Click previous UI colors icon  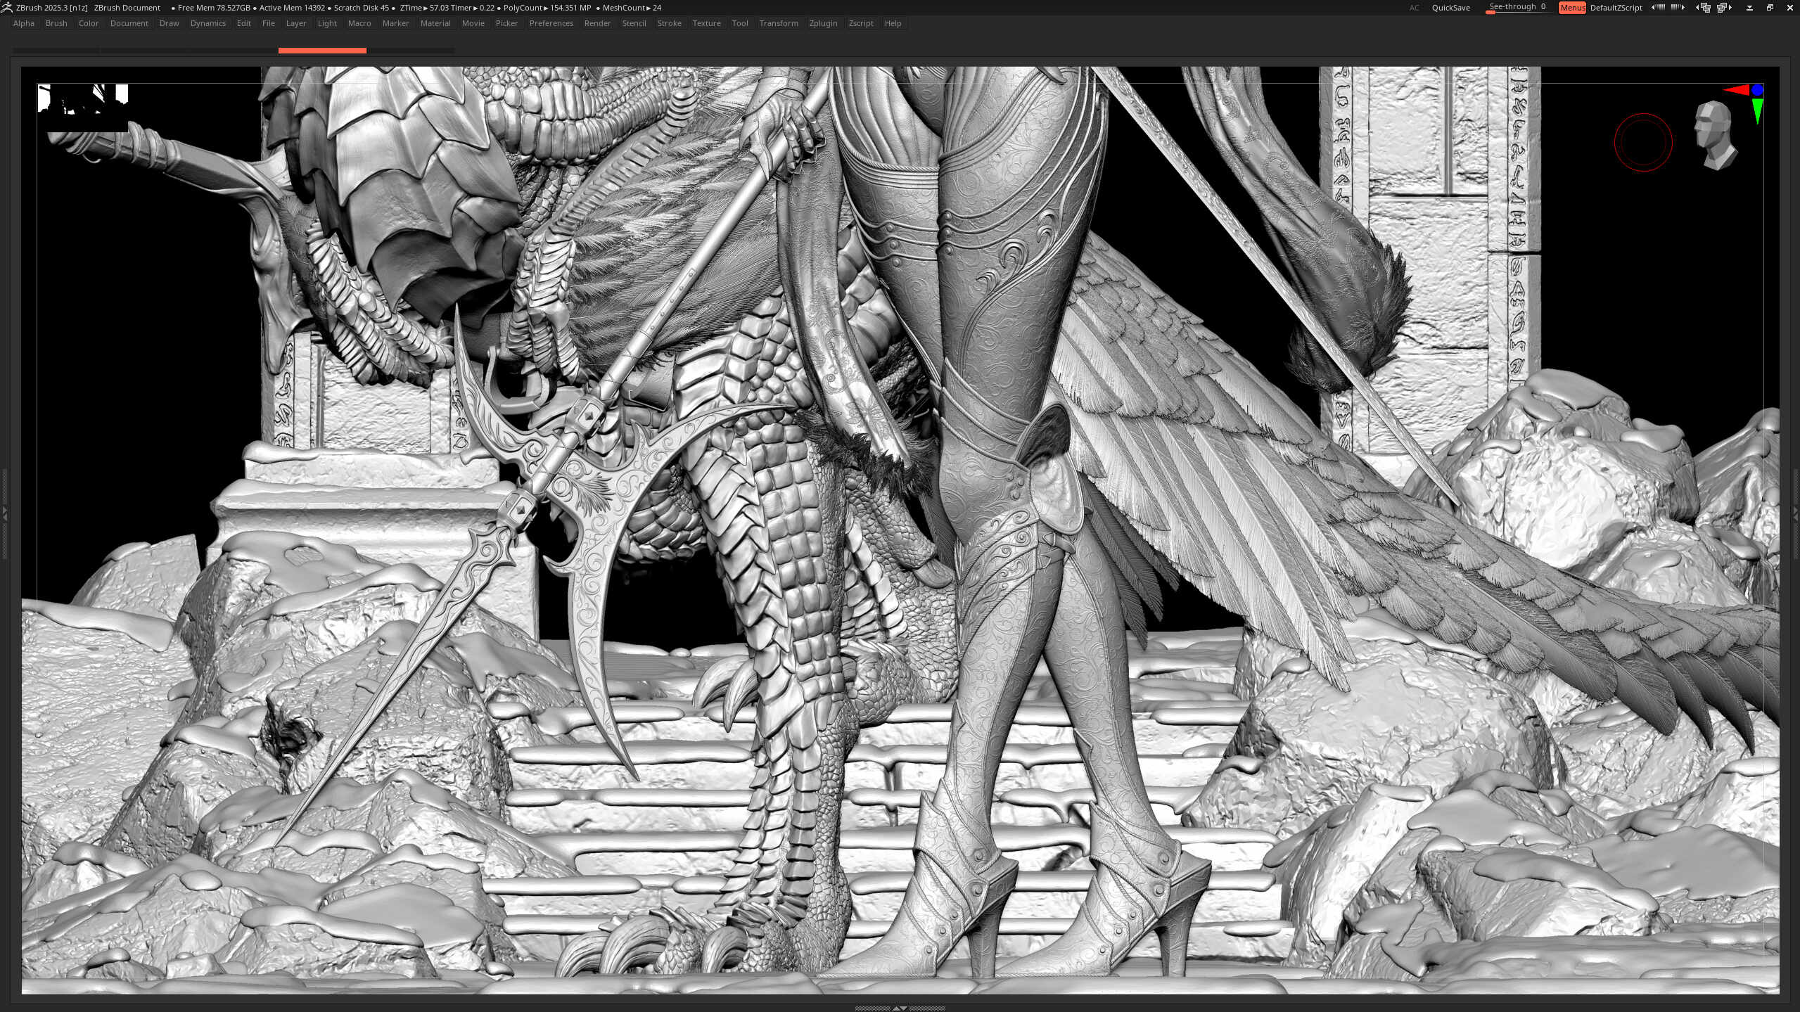click(x=1658, y=8)
